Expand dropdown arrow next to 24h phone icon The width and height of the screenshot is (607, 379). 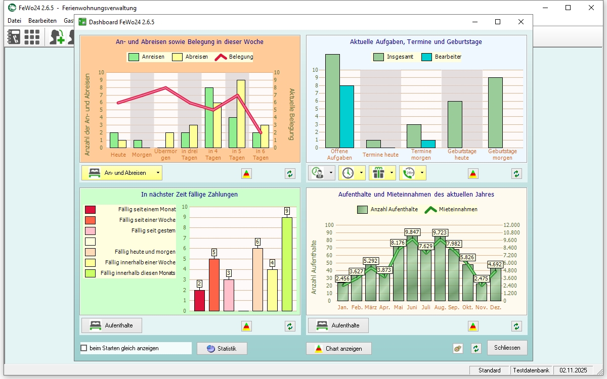[422, 173]
